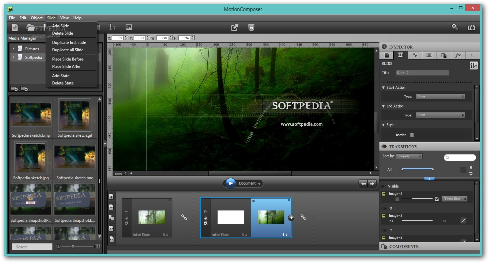Viewport: 489px width, 263px height.
Task: Open the Start Action Type dropdown
Action: click(440, 96)
